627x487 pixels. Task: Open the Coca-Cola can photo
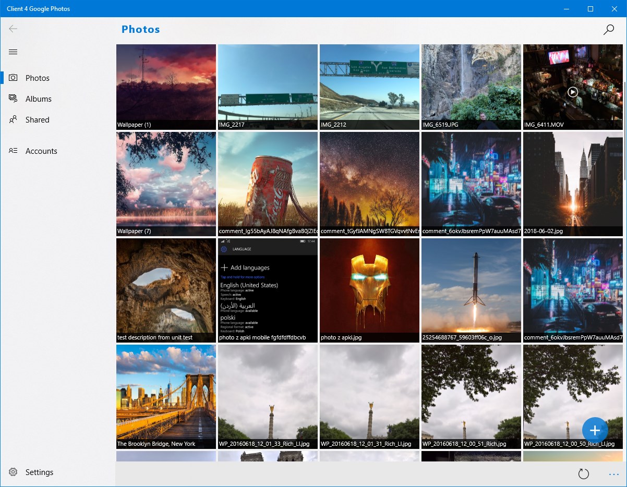tap(268, 184)
